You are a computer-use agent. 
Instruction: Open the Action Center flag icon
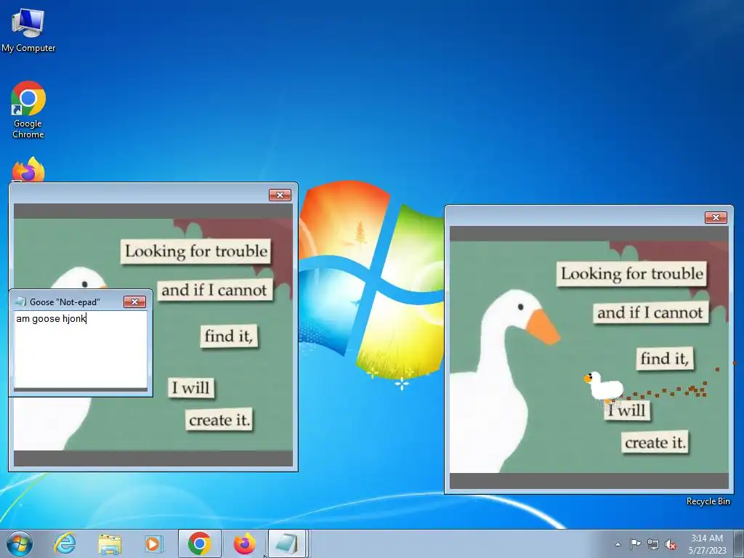635,544
